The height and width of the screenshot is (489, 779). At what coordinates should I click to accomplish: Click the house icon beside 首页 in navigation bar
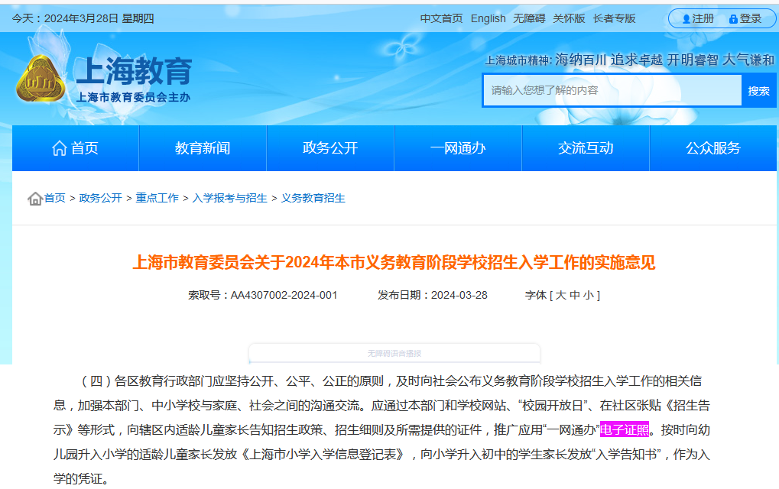(x=59, y=148)
